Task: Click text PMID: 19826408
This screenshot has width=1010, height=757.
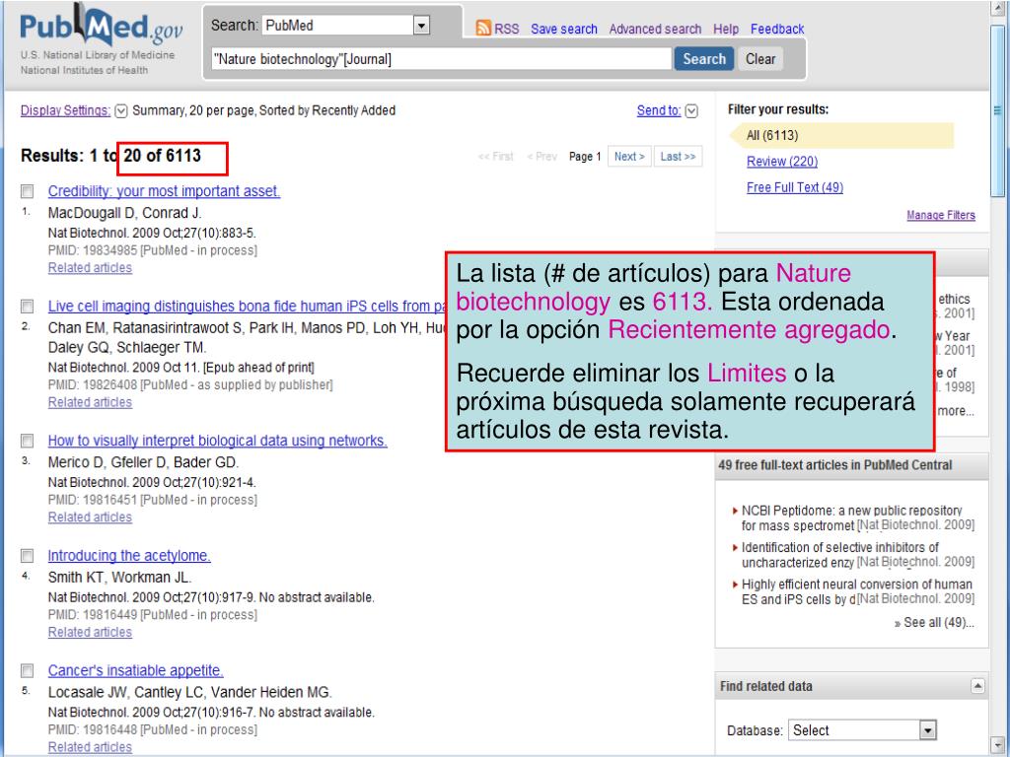Action: click(x=92, y=385)
